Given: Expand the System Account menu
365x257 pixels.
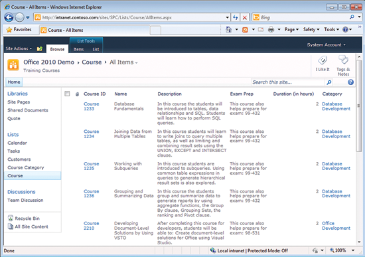Looking at the screenshot, I should pos(326,44).
